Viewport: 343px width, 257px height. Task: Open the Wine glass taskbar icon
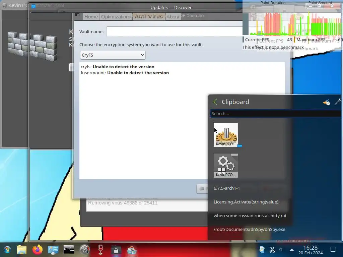(100, 250)
